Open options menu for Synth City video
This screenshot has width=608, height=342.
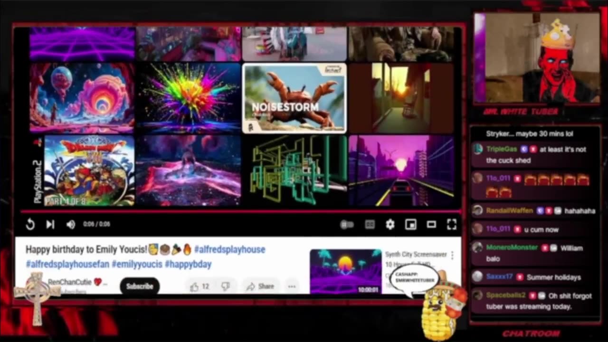coord(452,256)
